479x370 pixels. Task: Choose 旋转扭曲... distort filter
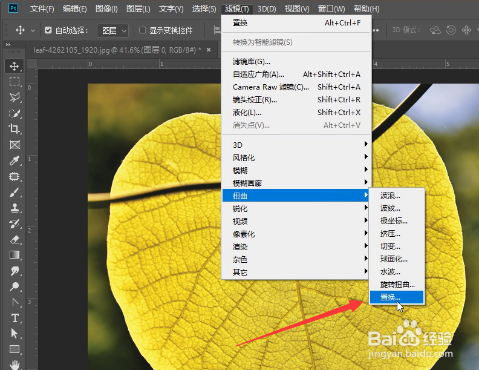coord(397,285)
